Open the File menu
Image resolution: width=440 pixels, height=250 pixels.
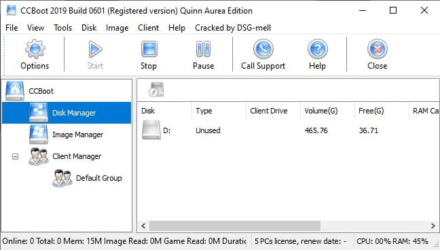pos(12,28)
